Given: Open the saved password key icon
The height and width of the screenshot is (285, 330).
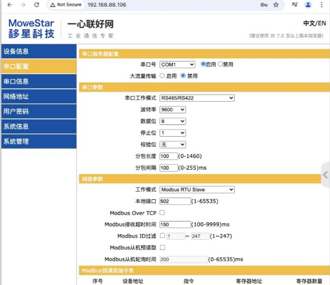Looking at the screenshot, I should (263, 5).
